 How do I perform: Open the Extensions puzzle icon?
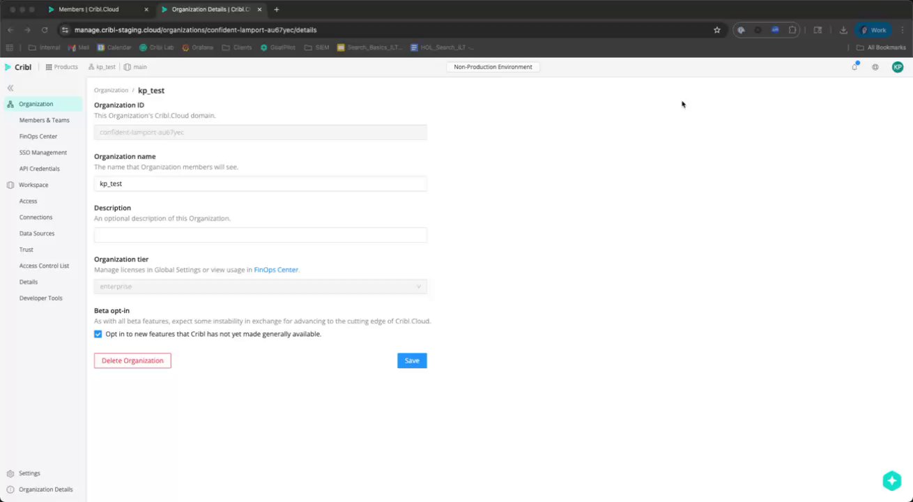[x=792, y=30]
